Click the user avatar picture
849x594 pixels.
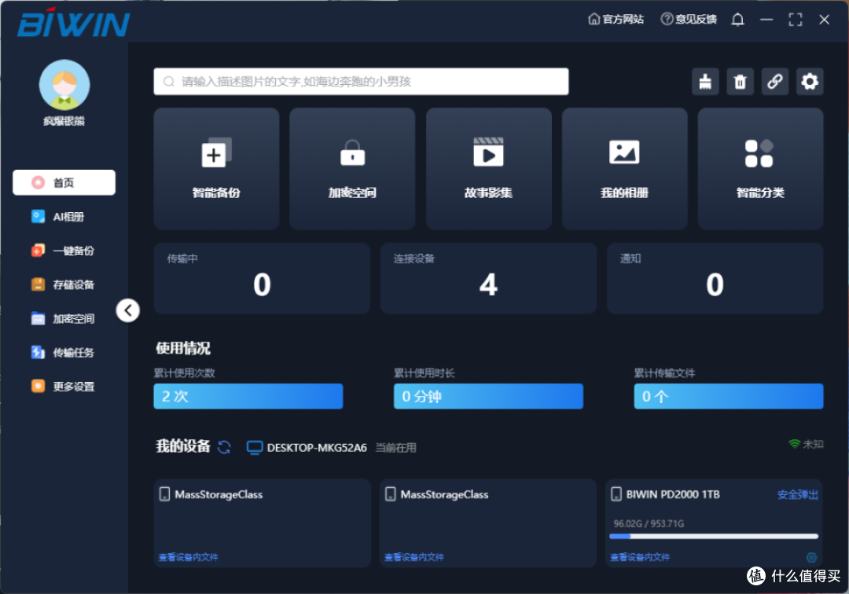[x=64, y=86]
